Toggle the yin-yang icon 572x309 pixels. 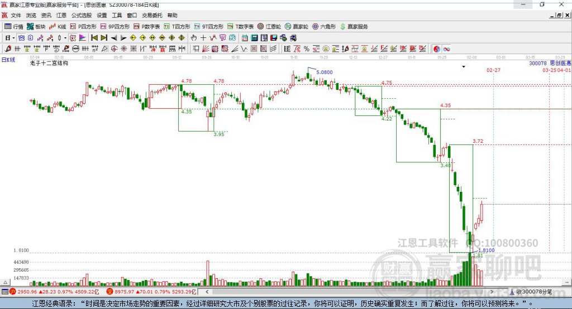point(437,49)
